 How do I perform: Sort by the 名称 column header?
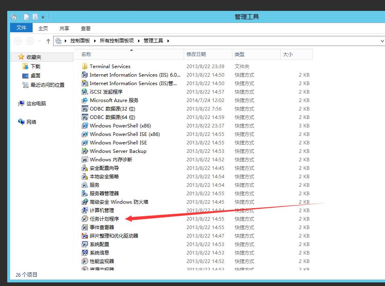click(129, 54)
